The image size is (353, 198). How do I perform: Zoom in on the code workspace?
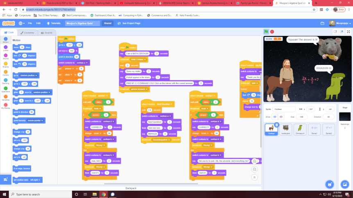[x=254, y=162]
